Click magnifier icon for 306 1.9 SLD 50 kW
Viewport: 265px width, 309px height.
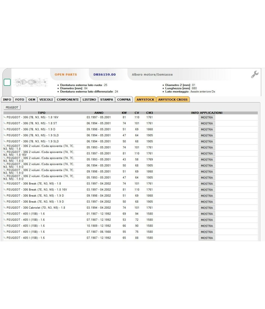click(4, 141)
